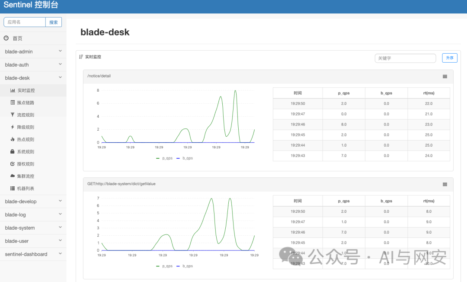This screenshot has width=467, height=282.
Task: Select the blade-admin application entry
Action: point(33,51)
